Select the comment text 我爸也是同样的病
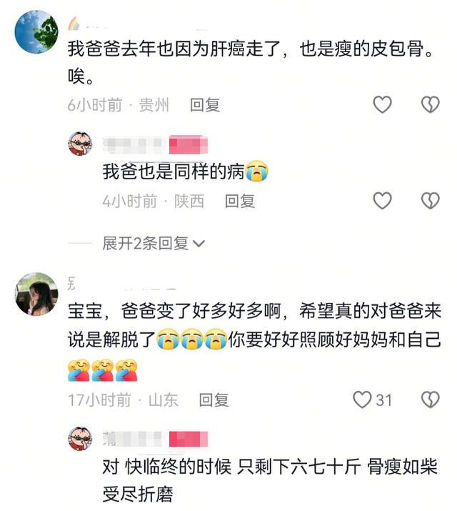This screenshot has width=457, height=511. pos(174,172)
